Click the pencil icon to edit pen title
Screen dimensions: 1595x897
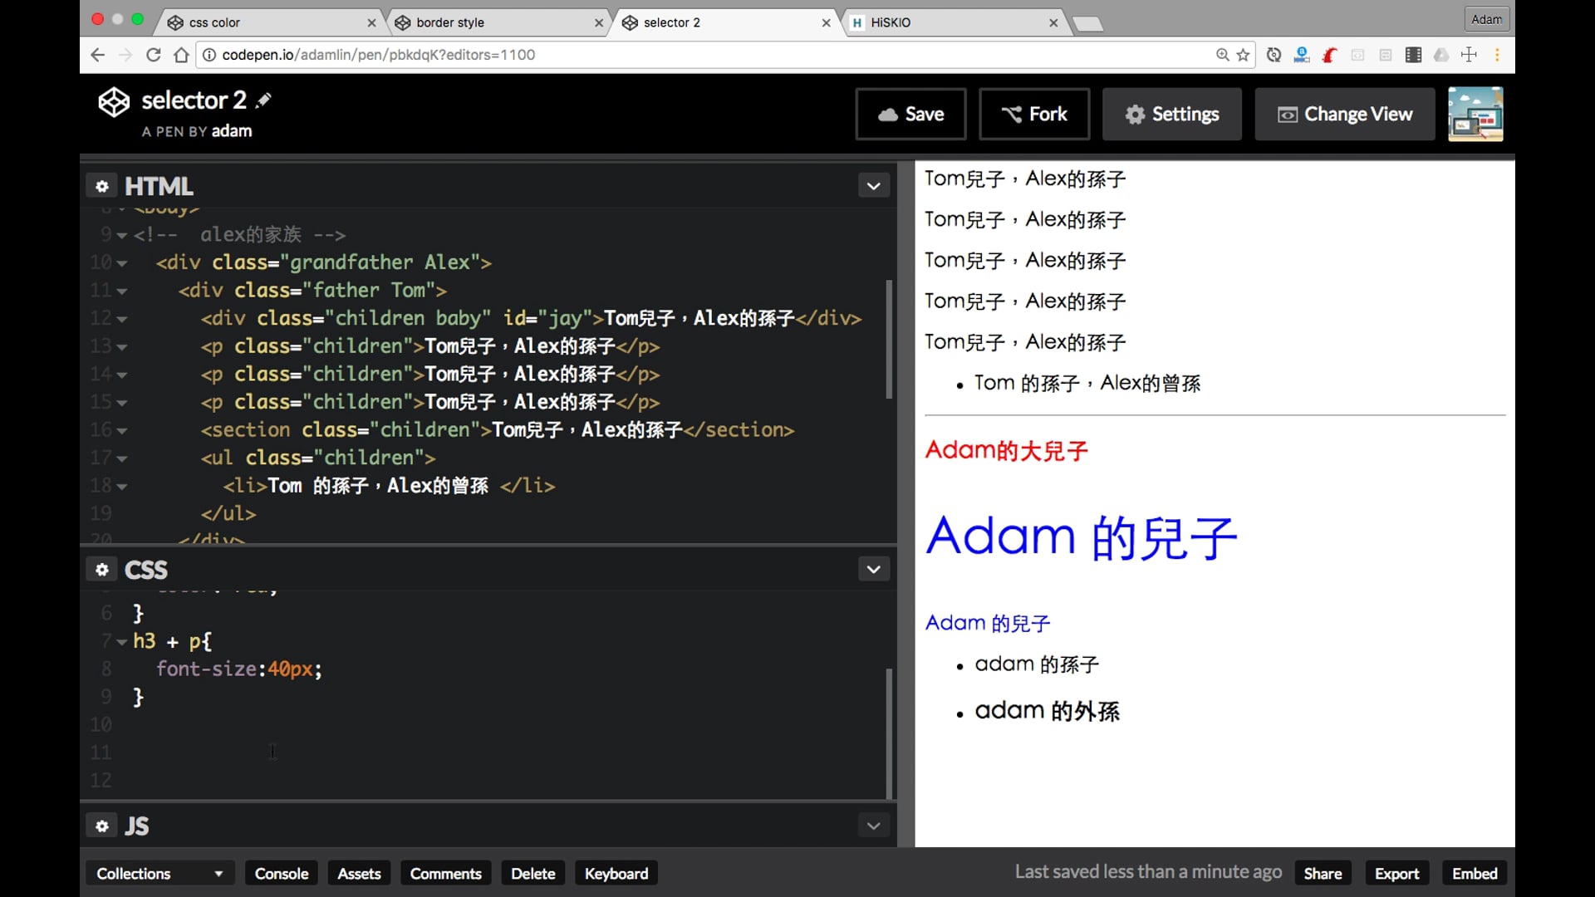(x=263, y=100)
